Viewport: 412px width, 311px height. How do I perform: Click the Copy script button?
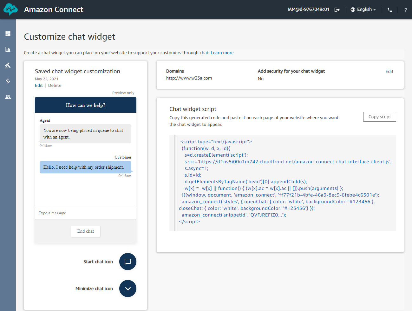(x=379, y=117)
